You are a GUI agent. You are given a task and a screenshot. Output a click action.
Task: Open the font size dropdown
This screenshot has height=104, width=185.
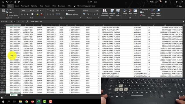pyautogui.click(x=38, y=10)
